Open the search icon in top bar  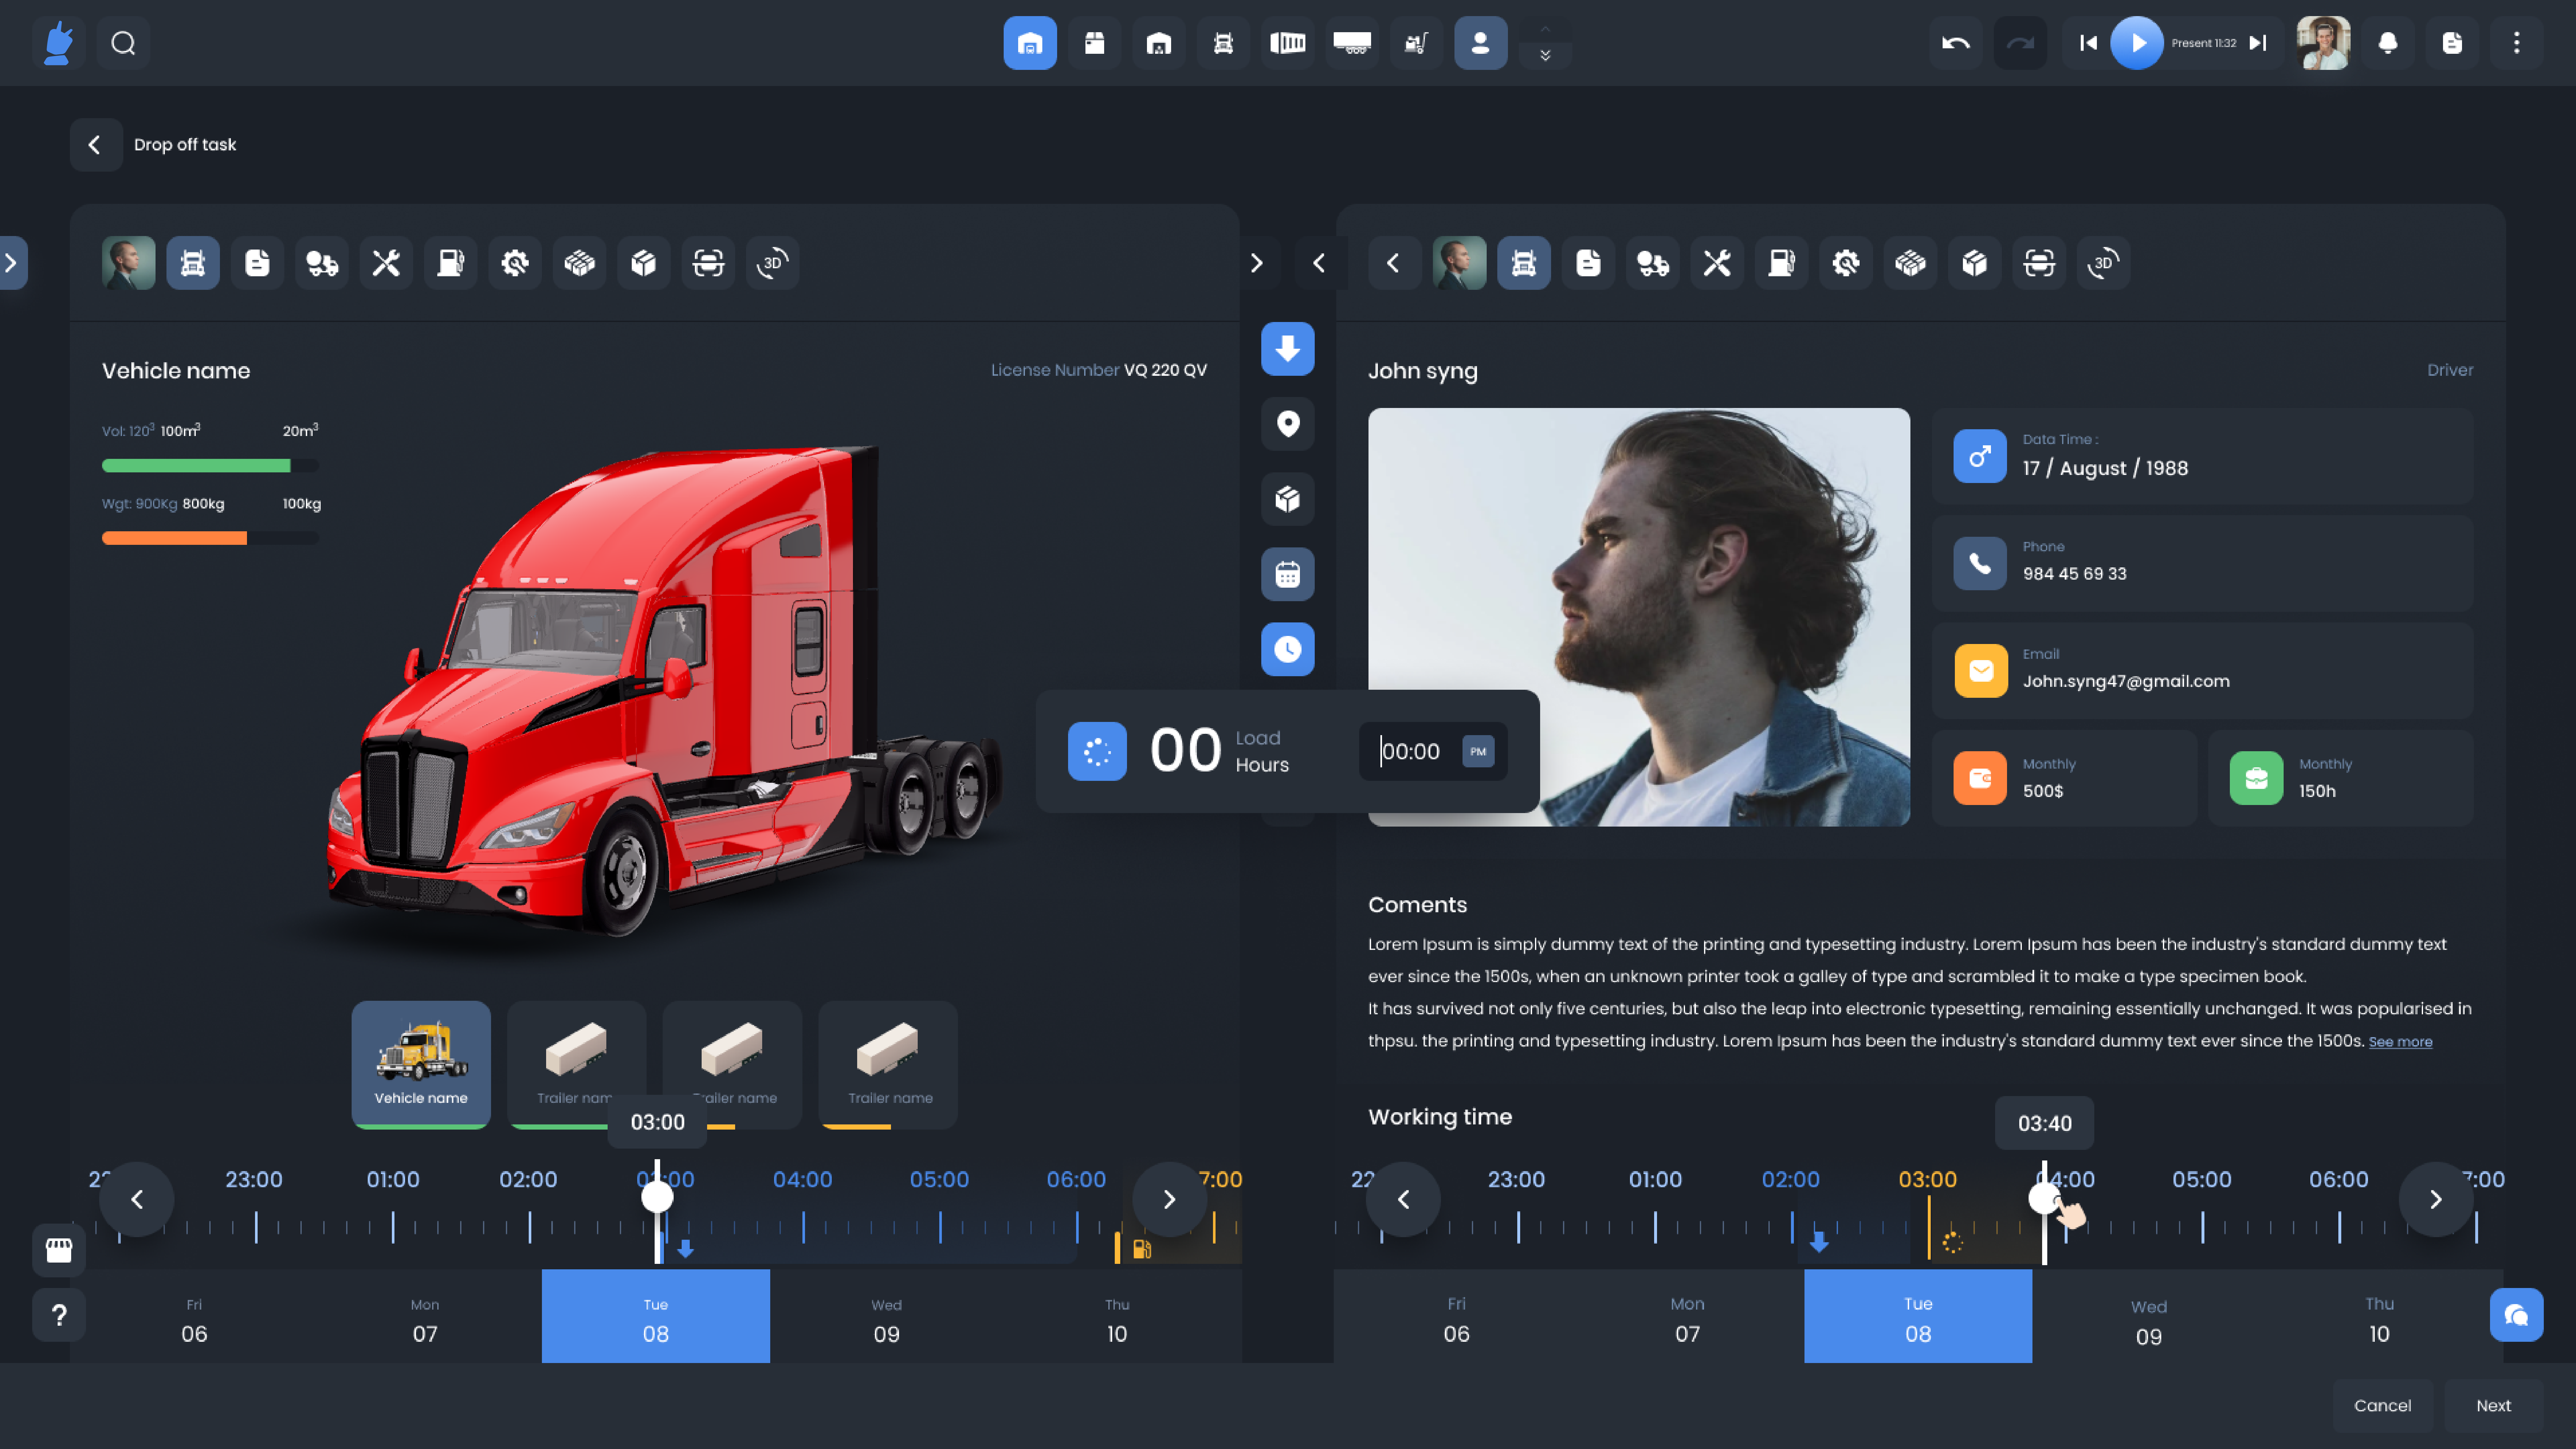123,43
